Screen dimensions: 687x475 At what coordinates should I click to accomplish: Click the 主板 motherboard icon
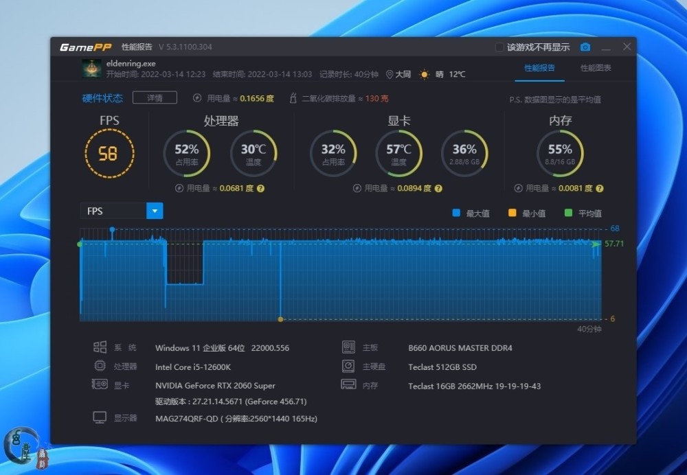[348, 347]
